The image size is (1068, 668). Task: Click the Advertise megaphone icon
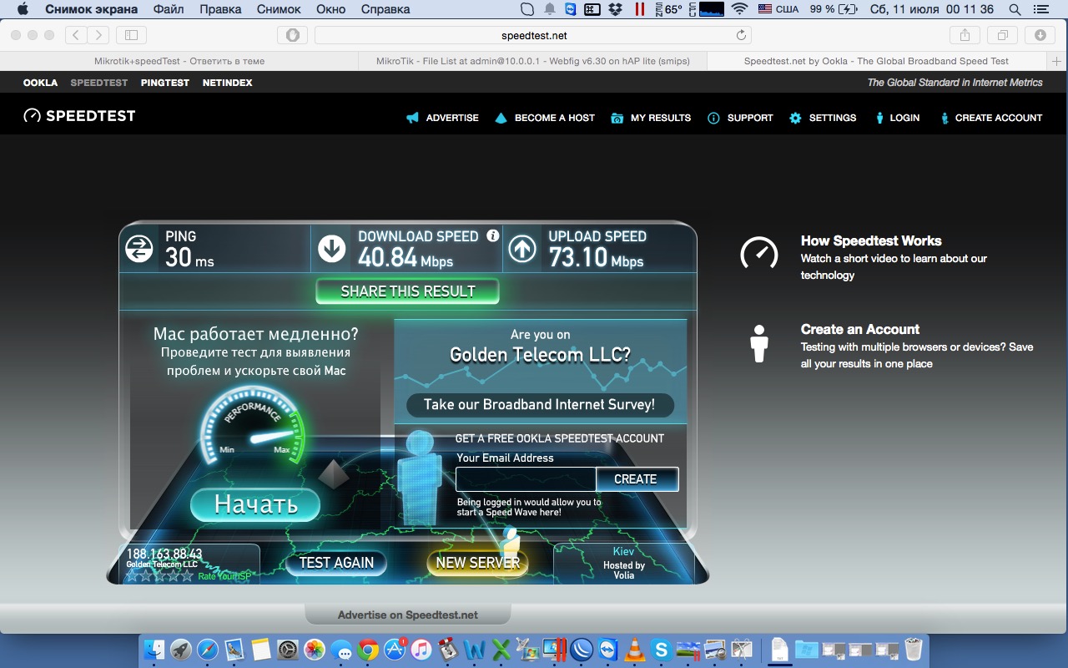click(x=412, y=118)
